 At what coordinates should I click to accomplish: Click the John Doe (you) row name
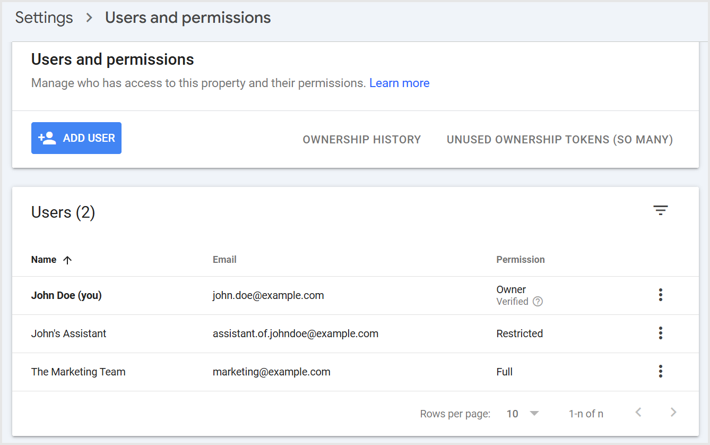(66, 295)
